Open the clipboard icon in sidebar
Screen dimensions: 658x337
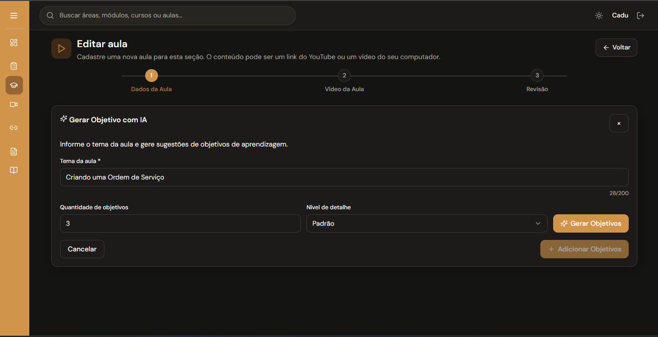point(14,66)
